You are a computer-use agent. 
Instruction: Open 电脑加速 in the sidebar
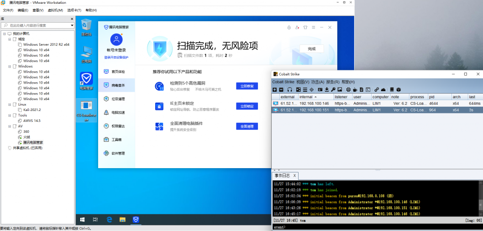[x=117, y=112]
